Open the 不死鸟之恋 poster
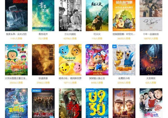Screen dimensions: 168x118 [151, 103]
